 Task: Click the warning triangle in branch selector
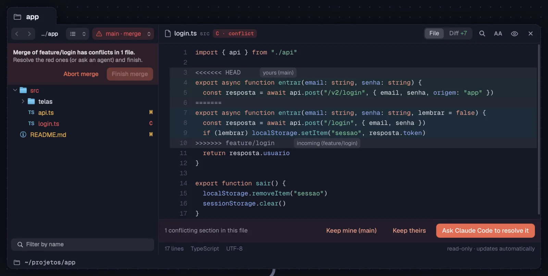point(99,34)
